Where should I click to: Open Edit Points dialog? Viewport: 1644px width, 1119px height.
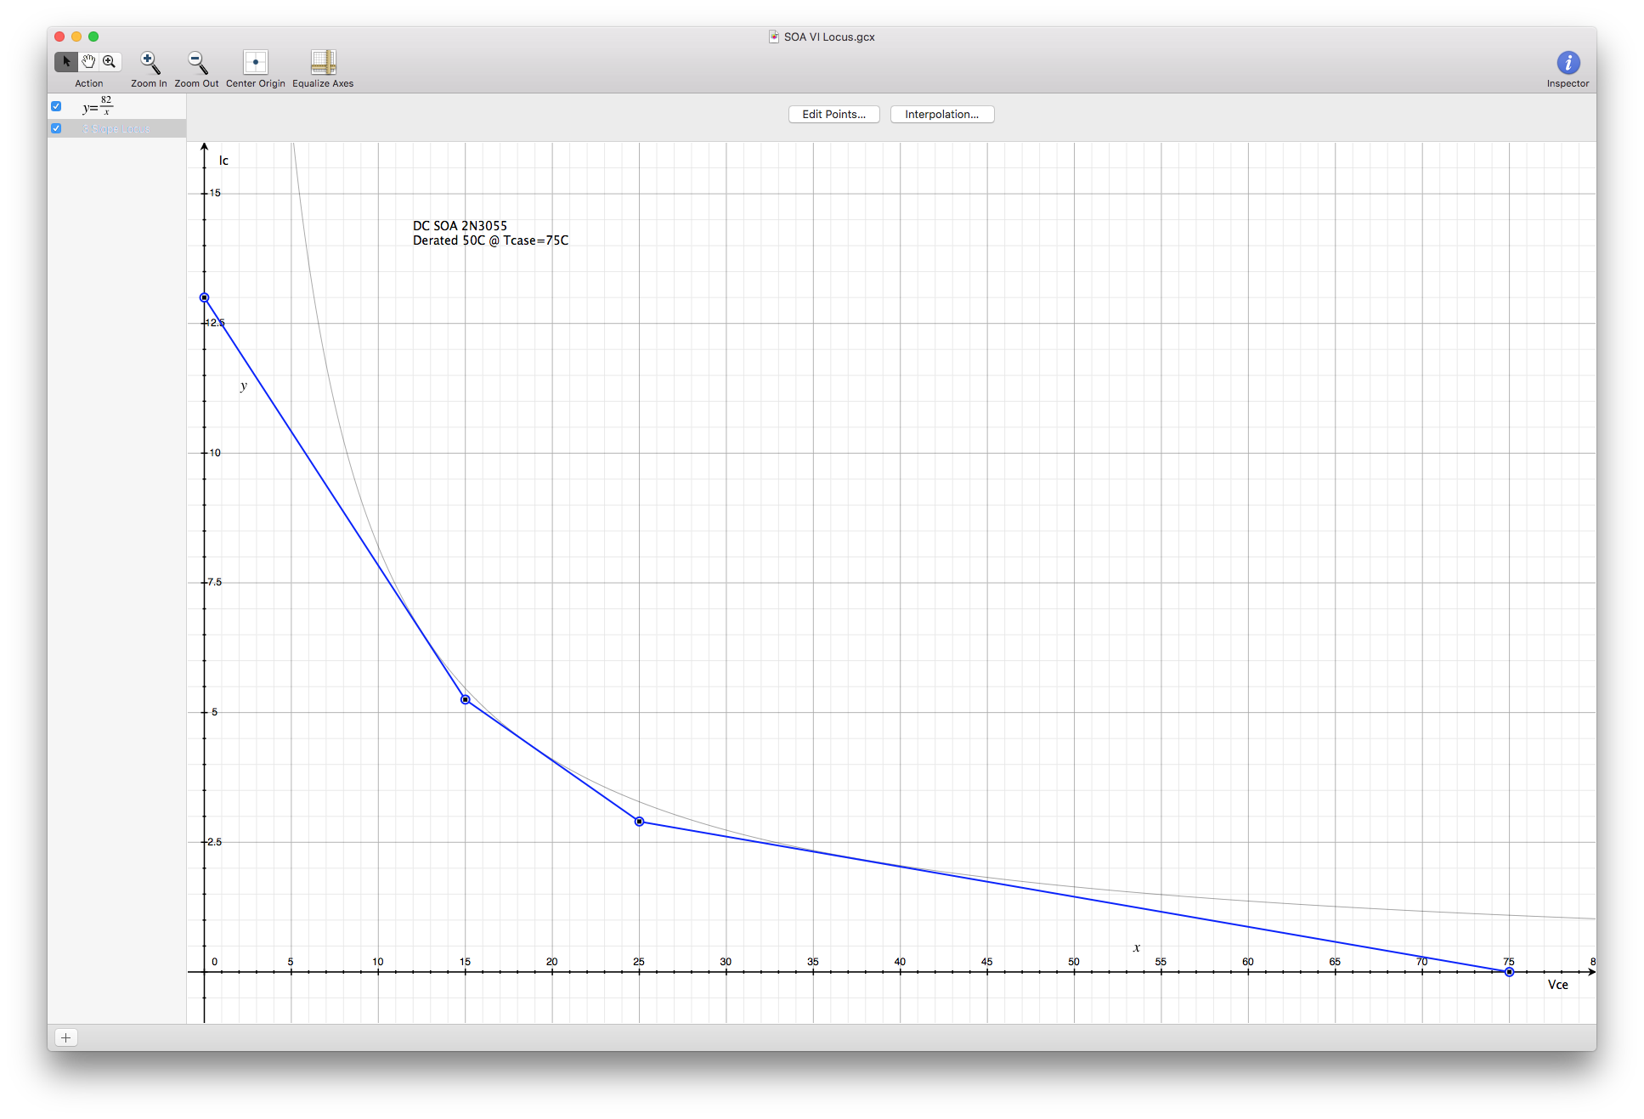click(833, 115)
